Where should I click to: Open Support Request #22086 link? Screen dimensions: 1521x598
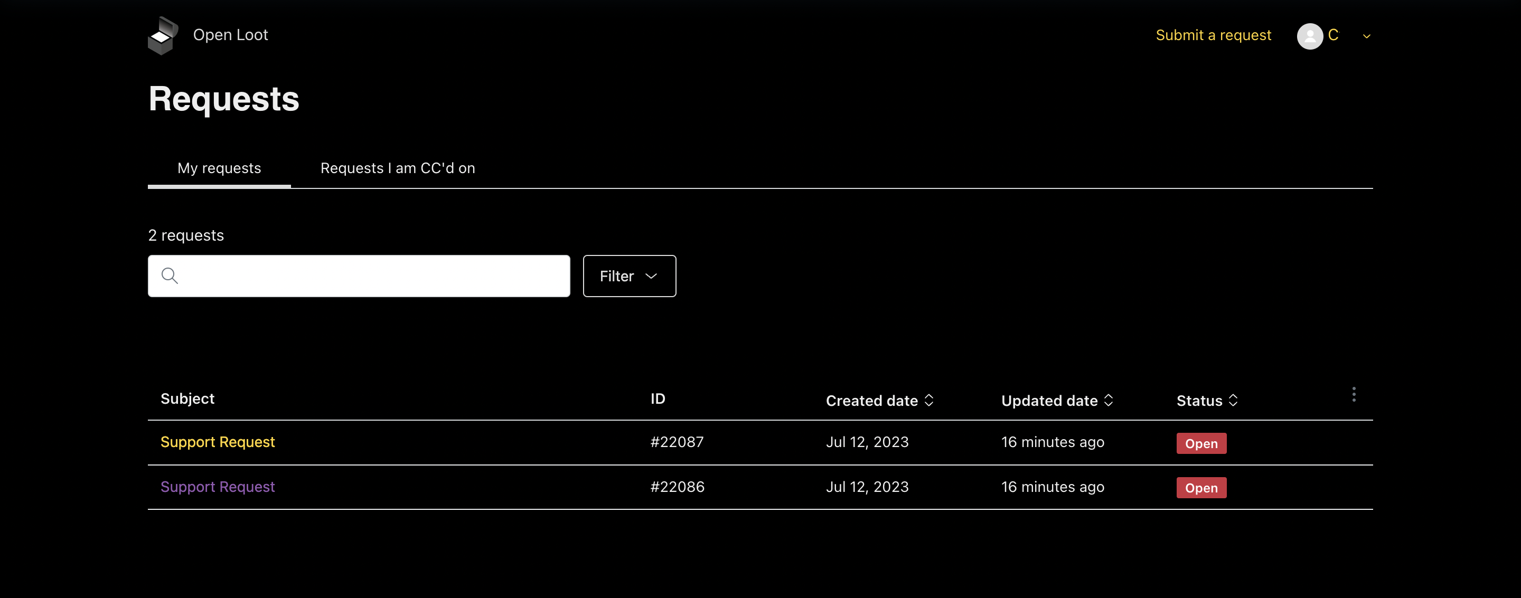[x=217, y=487]
